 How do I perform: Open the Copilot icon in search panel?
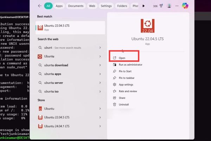[185, 6]
